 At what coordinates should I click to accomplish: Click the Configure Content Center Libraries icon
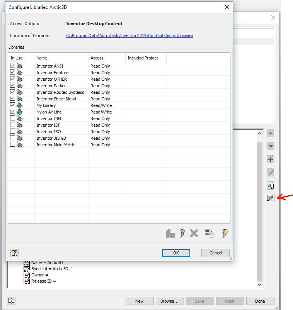point(271,198)
